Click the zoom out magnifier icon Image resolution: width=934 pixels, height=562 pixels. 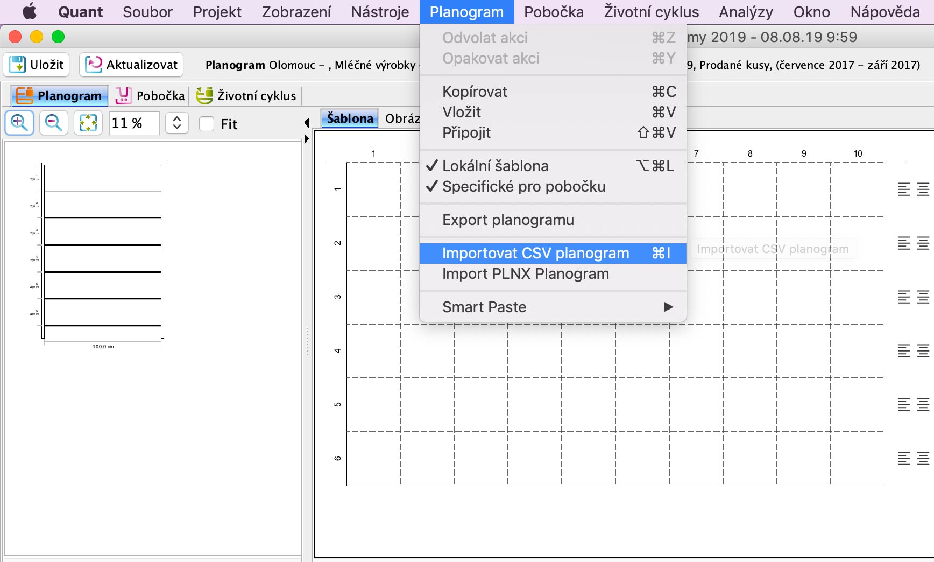pyautogui.click(x=53, y=123)
